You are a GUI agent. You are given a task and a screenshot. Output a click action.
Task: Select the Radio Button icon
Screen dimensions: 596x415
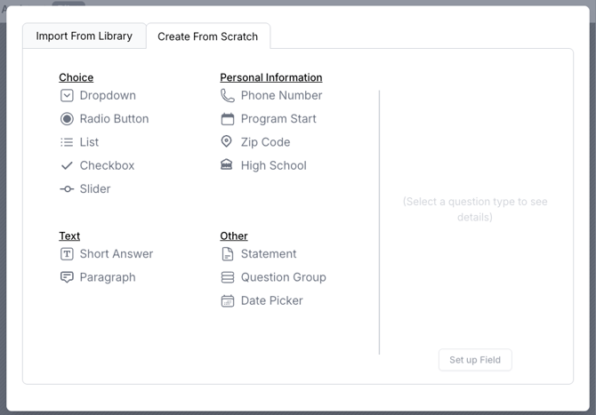click(67, 119)
